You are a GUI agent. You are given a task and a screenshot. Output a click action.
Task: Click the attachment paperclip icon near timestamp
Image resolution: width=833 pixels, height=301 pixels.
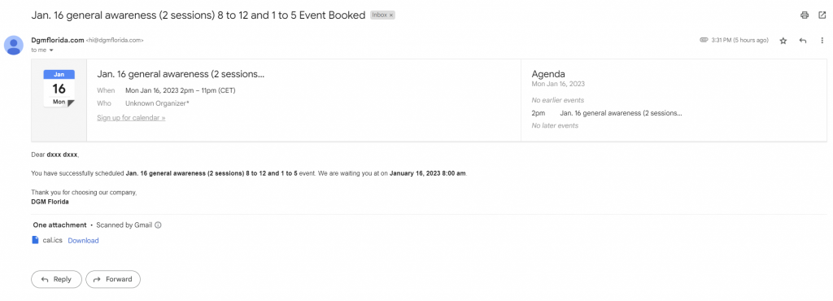click(704, 40)
